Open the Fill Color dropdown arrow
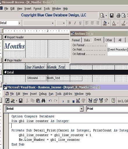Screen dimensions: 128x149 tap(109, 23)
